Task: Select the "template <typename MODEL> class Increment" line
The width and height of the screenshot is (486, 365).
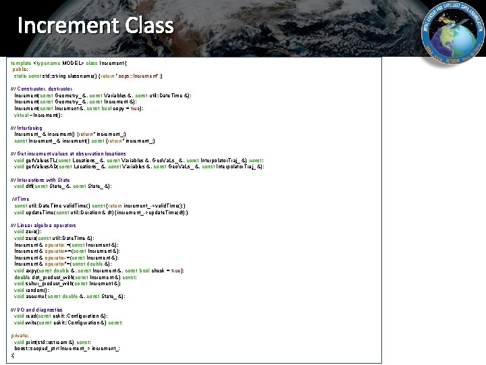Action: coord(68,63)
